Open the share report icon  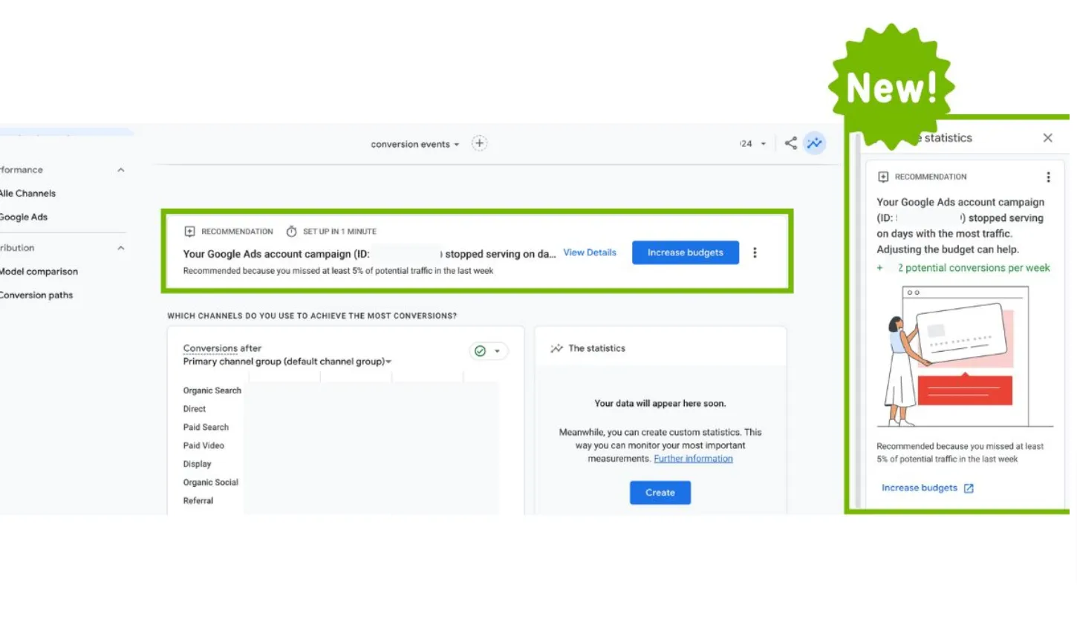click(x=791, y=143)
